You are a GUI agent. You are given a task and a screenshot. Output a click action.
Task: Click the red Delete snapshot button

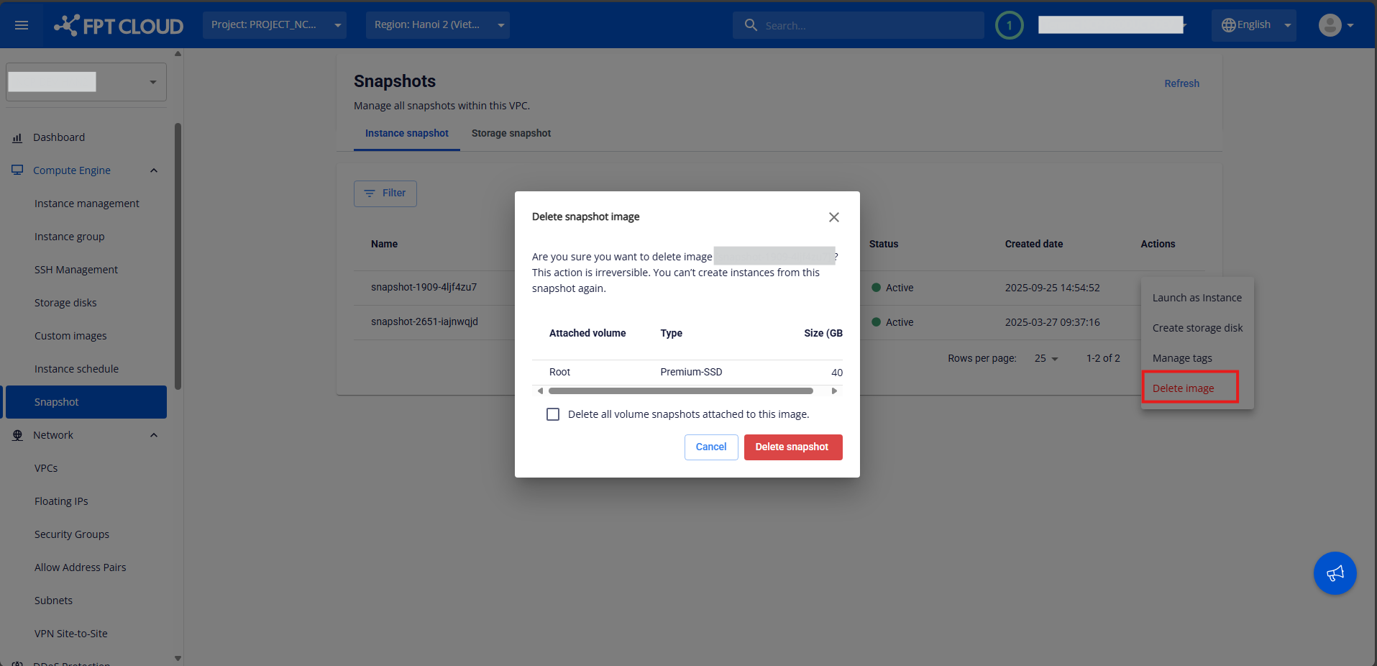tap(792, 447)
